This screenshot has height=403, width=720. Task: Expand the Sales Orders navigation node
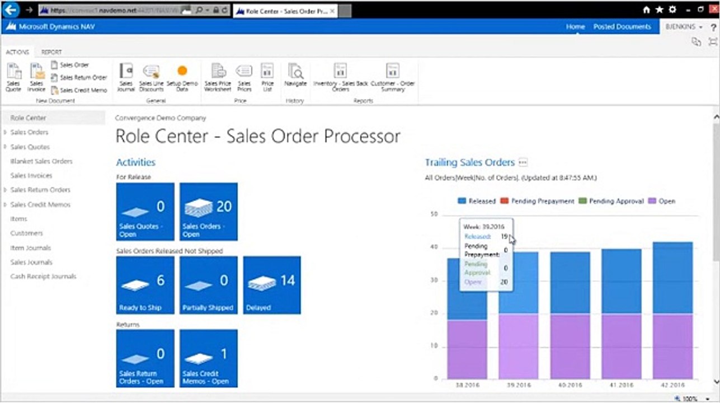(x=5, y=133)
